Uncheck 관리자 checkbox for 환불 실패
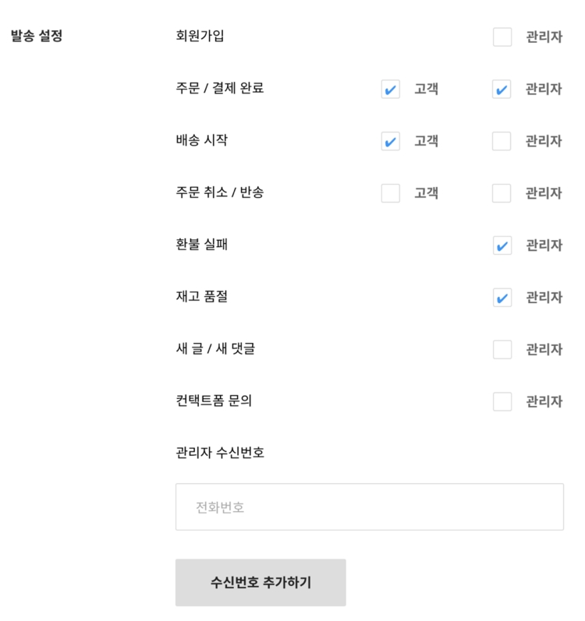 point(502,245)
